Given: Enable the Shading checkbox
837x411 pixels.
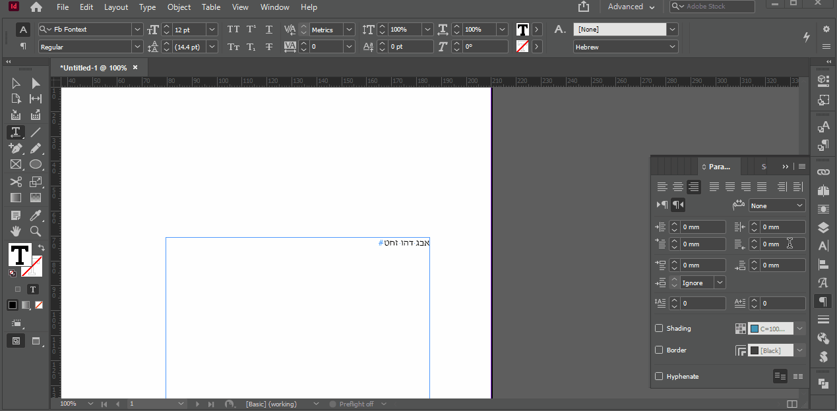Looking at the screenshot, I should coord(659,328).
